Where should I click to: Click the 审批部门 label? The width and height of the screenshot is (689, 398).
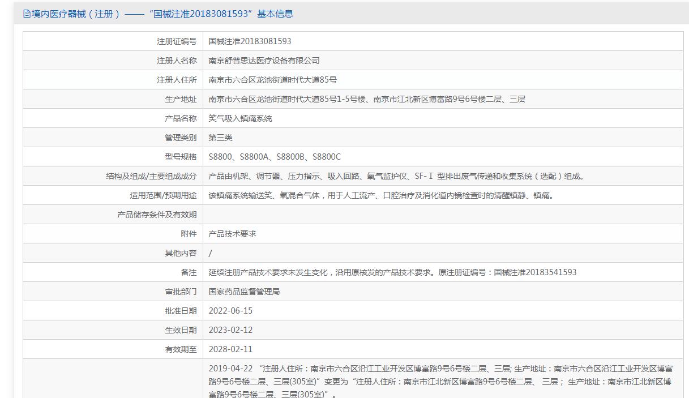pos(181,292)
